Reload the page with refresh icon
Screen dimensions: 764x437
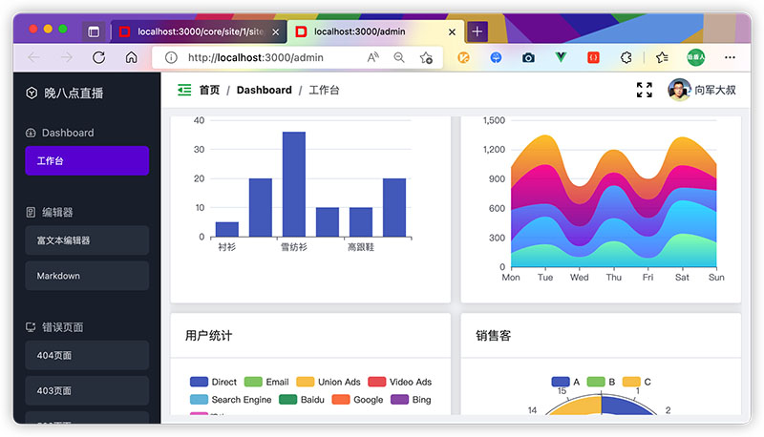pyautogui.click(x=99, y=57)
